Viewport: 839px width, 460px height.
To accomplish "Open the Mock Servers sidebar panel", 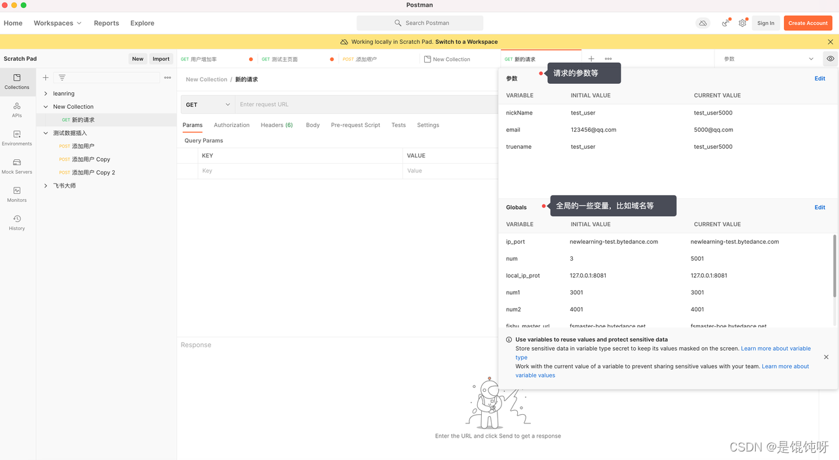I will [x=17, y=166].
